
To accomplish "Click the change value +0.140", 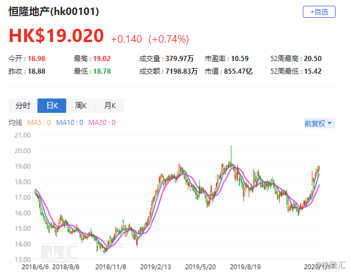I will tap(126, 39).
